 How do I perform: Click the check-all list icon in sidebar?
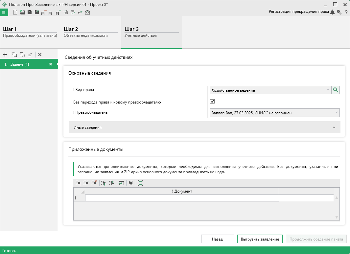coord(30,55)
